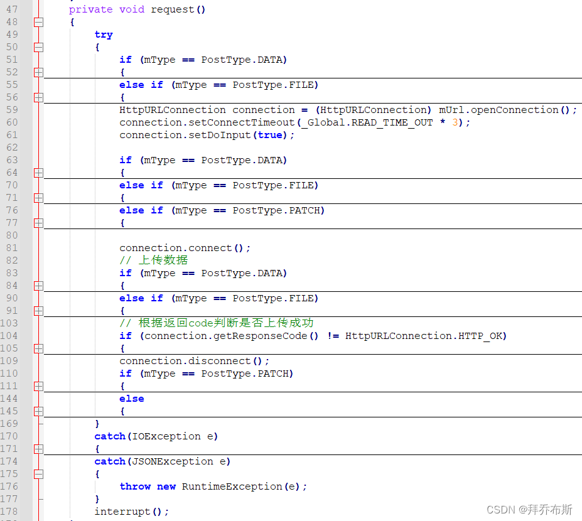582x521 pixels.
Task: Expand the folded block at line 56
Action: pyautogui.click(x=38, y=97)
